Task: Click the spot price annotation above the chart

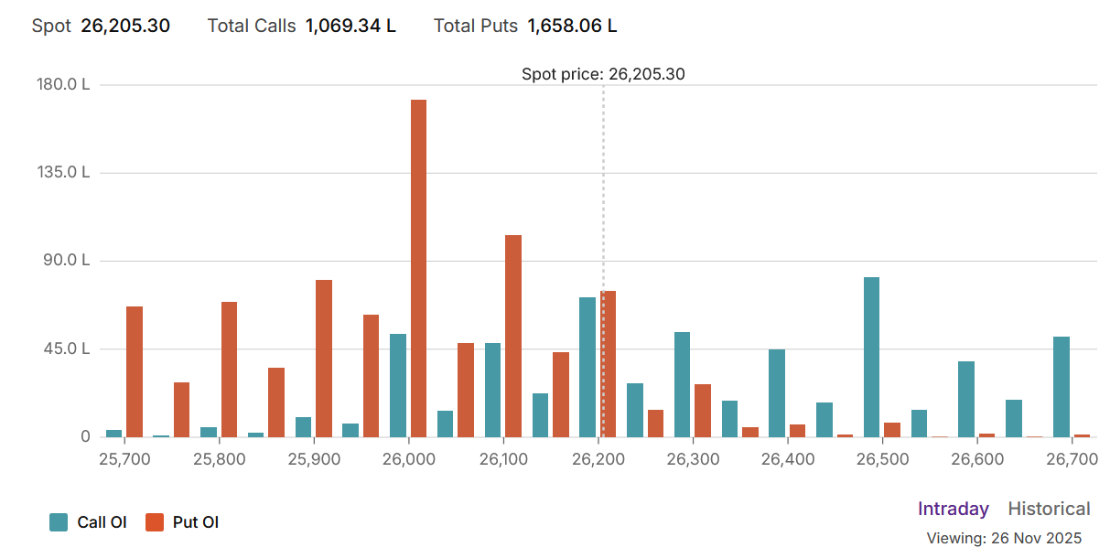Action: point(602,74)
